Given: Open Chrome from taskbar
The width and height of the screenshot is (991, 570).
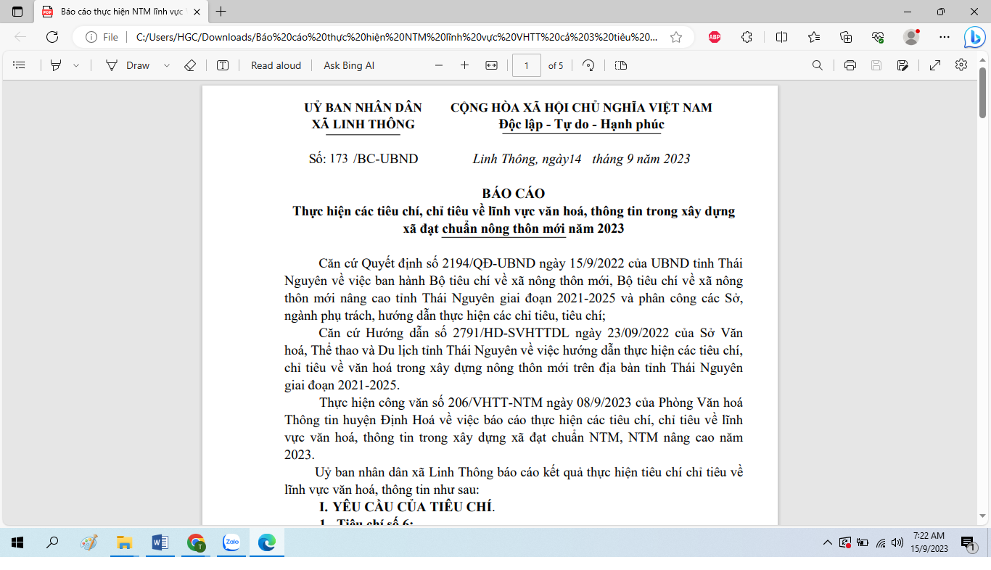Looking at the screenshot, I should [x=196, y=542].
